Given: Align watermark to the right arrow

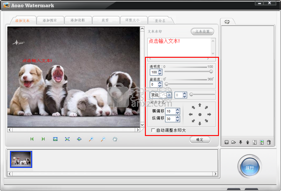Looking at the screenshot, I should pos(209,114).
